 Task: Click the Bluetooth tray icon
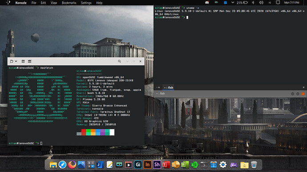(253, 3)
